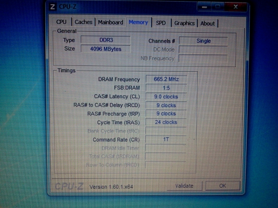Click the empty DC Mode field
The image size is (278, 208).
[x=203, y=49]
